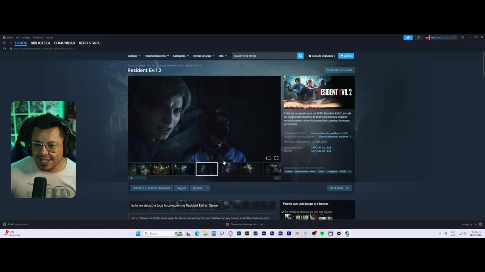The width and height of the screenshot is (485, 272).
Task: Open the Steam menu in menu bar
Action: click(x=8, y=37)
